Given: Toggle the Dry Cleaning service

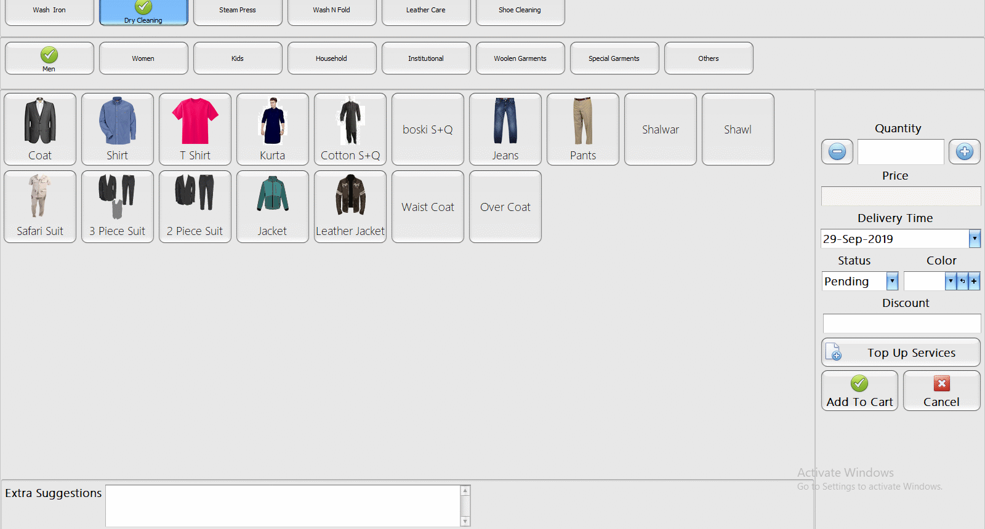Looking at the screenshot, I should 143,11.
